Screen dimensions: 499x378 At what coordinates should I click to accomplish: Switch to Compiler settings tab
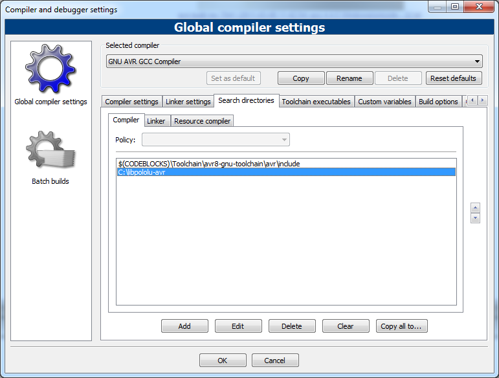[x=131, y=102]
